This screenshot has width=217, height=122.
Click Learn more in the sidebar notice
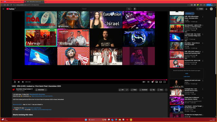point(187,77)
